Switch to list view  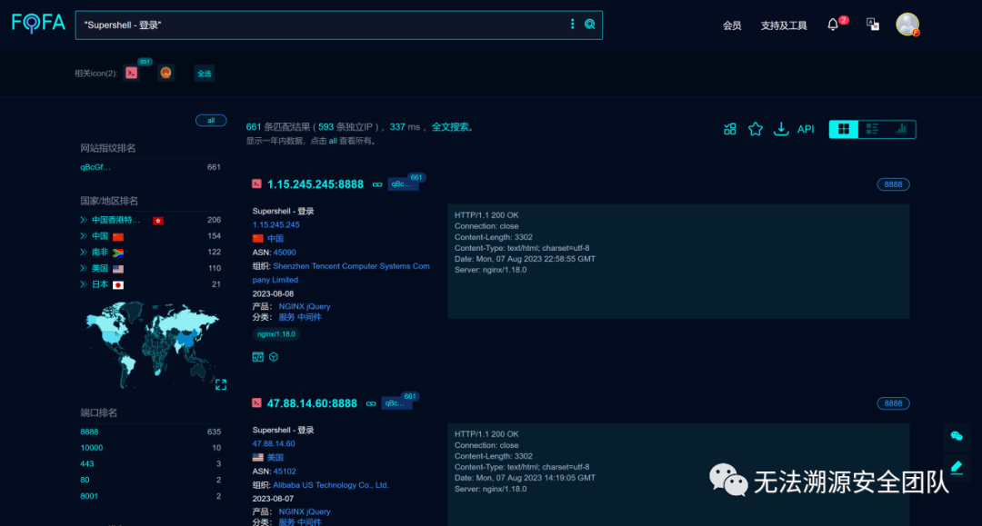coord(872,129)
